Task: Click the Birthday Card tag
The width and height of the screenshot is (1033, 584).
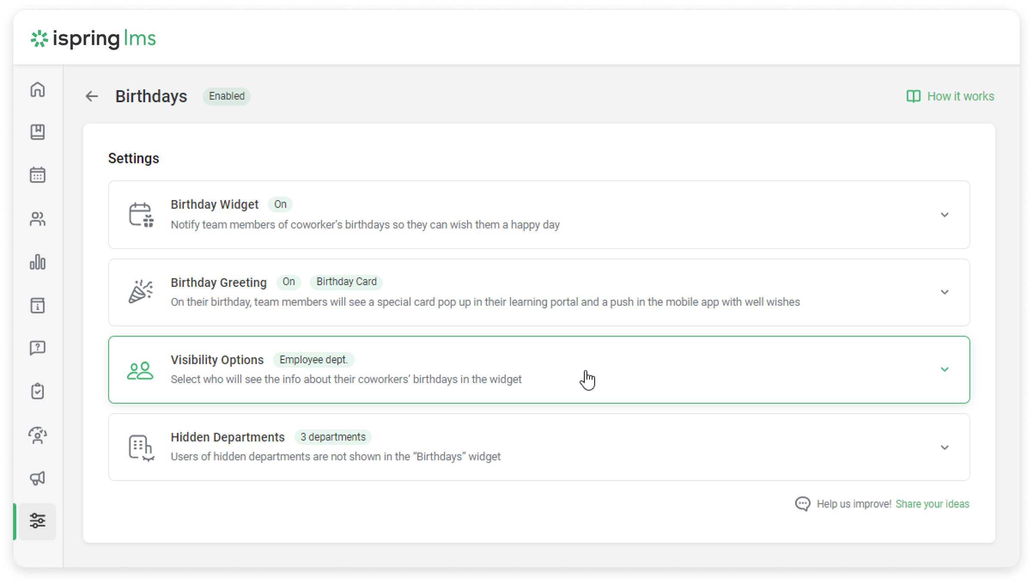Action: [x=346, y=282]
